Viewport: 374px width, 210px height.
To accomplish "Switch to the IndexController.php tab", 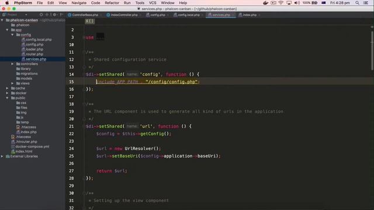I will tap(122, 15).
